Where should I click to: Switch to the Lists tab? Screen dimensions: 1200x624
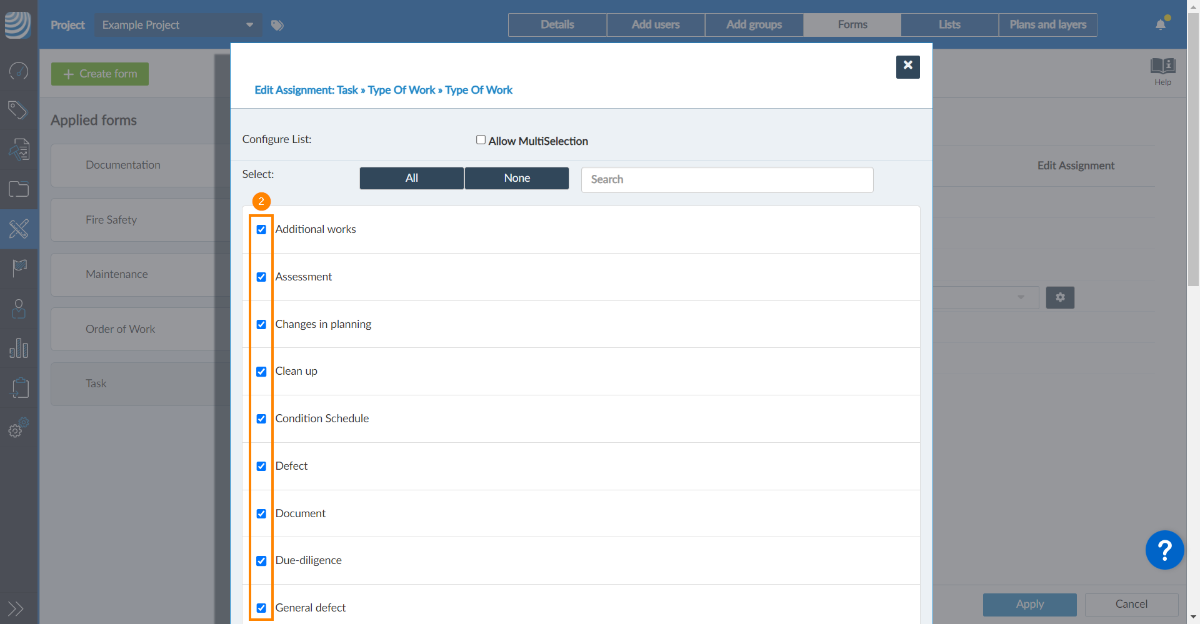pyautogui.click(x=949, y=25)
